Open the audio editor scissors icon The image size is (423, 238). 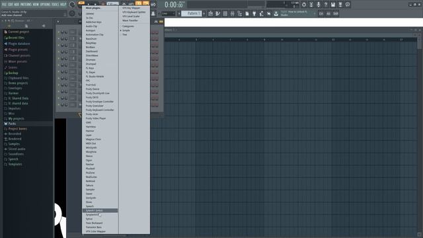(x=311, y=5)
